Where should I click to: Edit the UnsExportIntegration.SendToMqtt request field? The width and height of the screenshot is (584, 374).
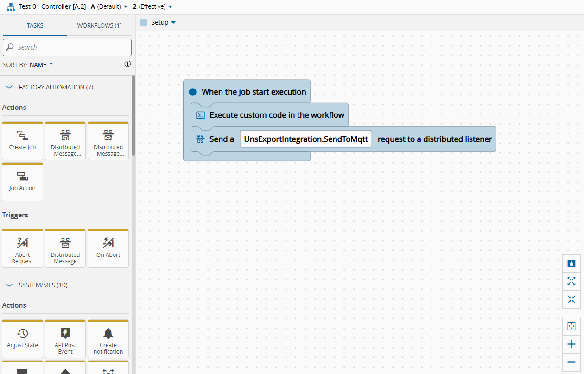tap(306, 139)
